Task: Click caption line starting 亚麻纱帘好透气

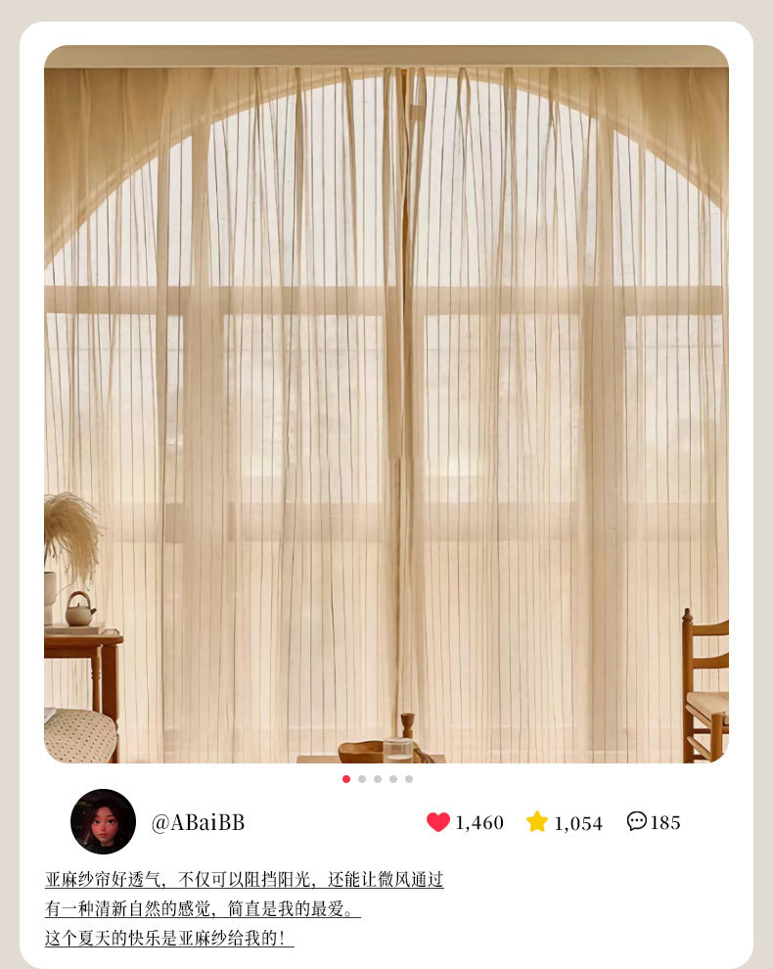Action: [x=244, y=879]
